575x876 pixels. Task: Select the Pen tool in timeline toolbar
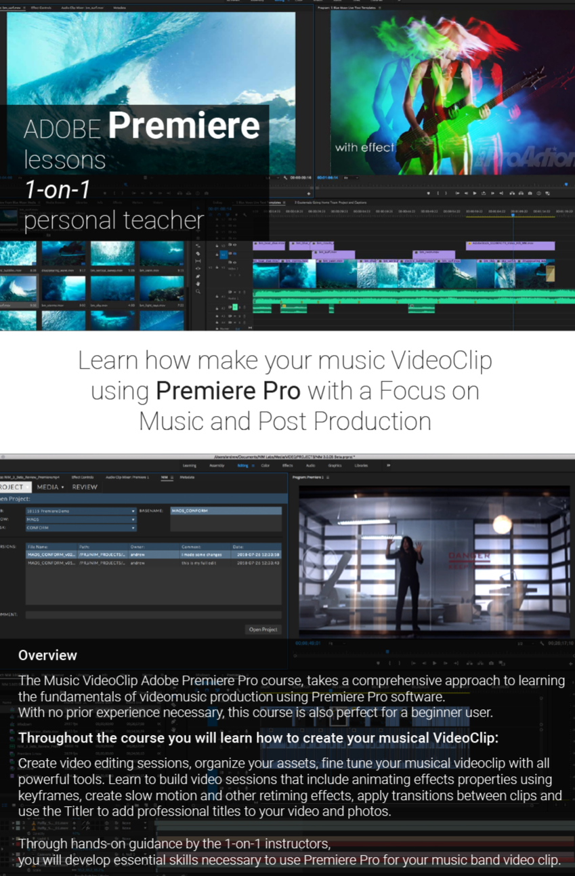click(198, 276)
